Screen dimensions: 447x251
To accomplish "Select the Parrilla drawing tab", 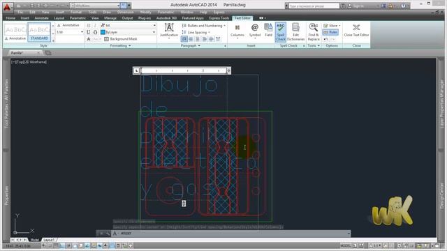I will pyautogui.click(x=17, y=53).
